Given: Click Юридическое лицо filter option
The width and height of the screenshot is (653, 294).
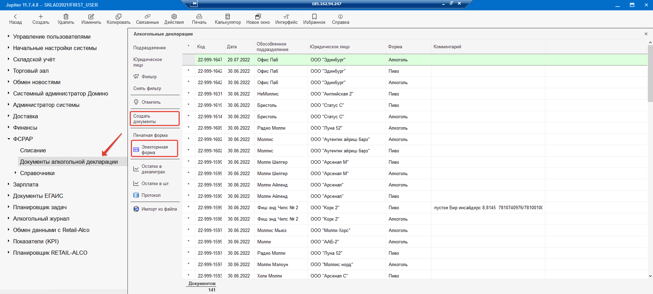Looking at the screenshot, I should point(148,62).
